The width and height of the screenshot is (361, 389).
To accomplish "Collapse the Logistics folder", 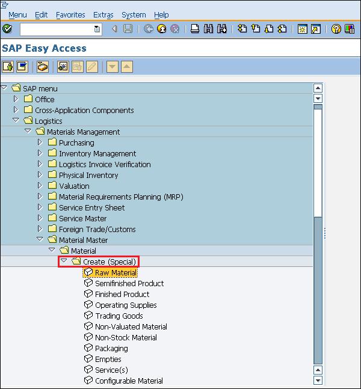I will click(16, 120).
